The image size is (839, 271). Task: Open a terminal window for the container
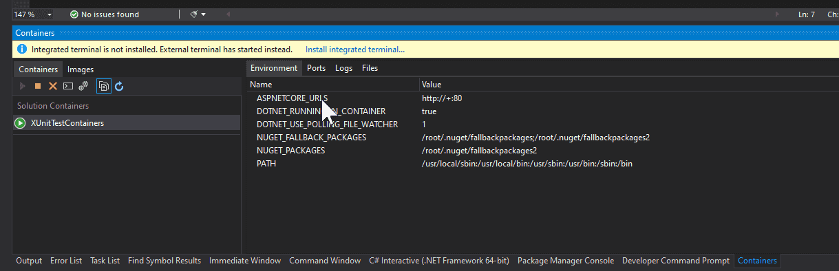tap(67, 86)
